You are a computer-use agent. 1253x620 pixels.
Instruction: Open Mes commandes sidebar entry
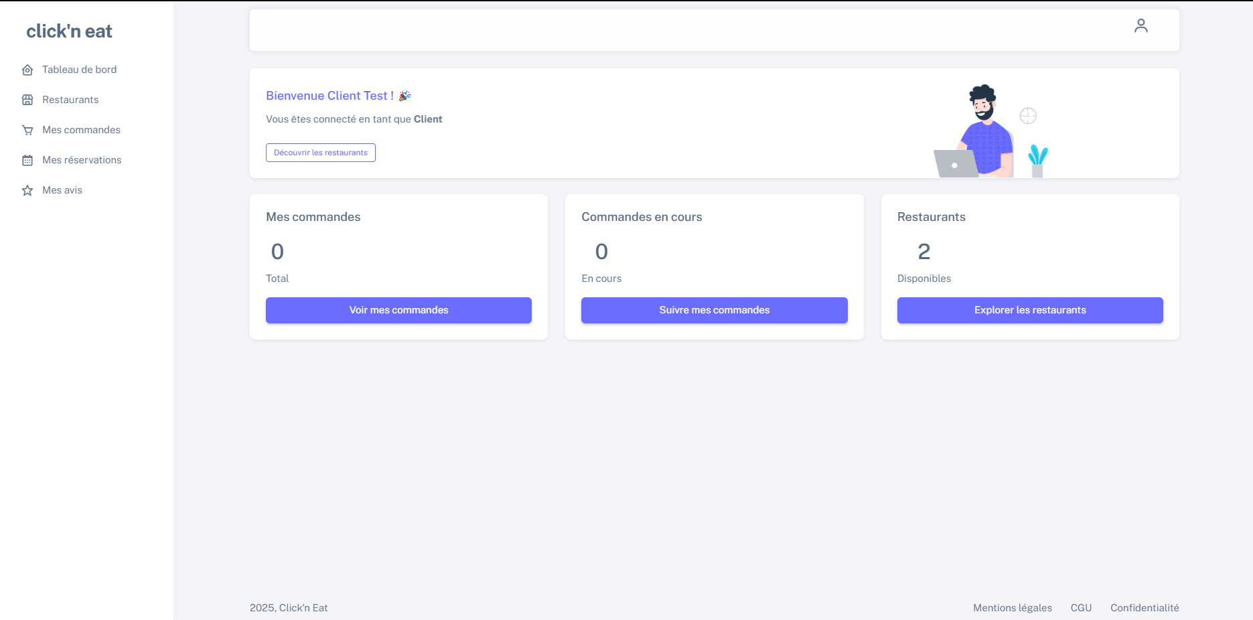(x=81, y=130)
